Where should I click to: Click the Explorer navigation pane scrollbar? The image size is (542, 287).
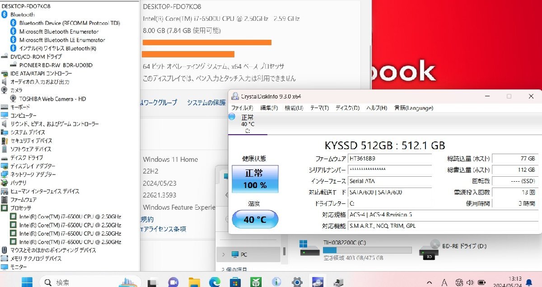pos(284,251)
